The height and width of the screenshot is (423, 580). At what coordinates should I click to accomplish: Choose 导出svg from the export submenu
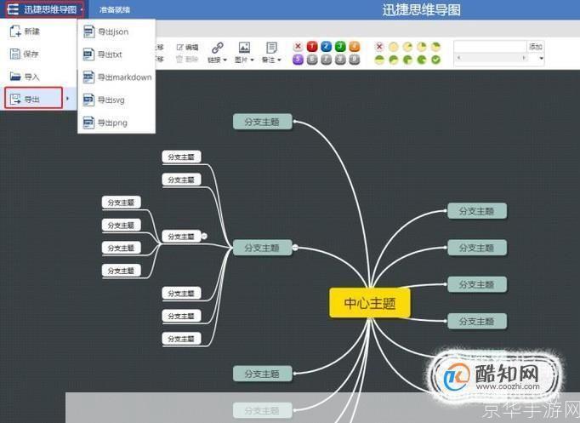click(x=104, y=100)
